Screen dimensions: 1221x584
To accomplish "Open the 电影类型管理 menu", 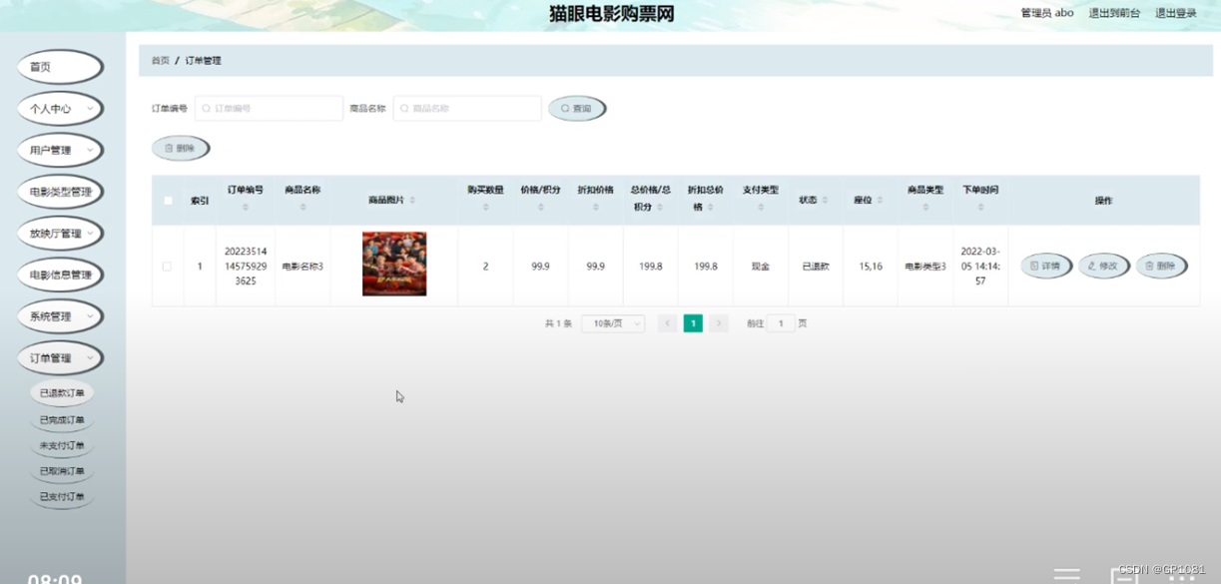I will [60, 192].
